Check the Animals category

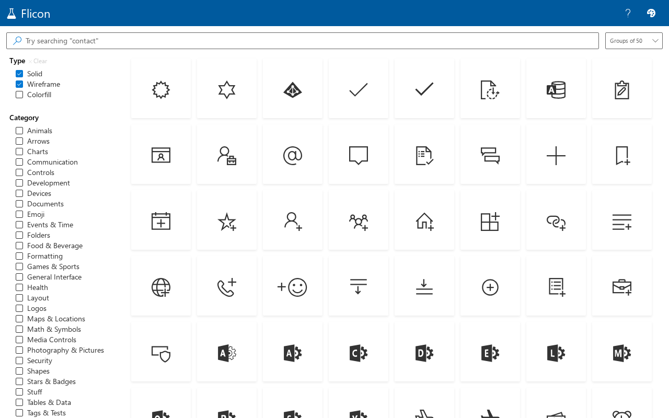coord(19,131)
